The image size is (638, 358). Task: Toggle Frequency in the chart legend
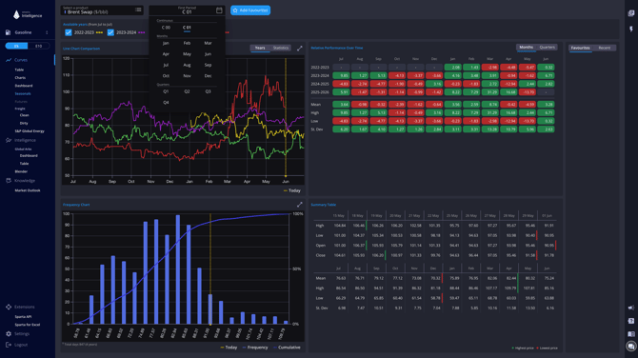point(255,348)
